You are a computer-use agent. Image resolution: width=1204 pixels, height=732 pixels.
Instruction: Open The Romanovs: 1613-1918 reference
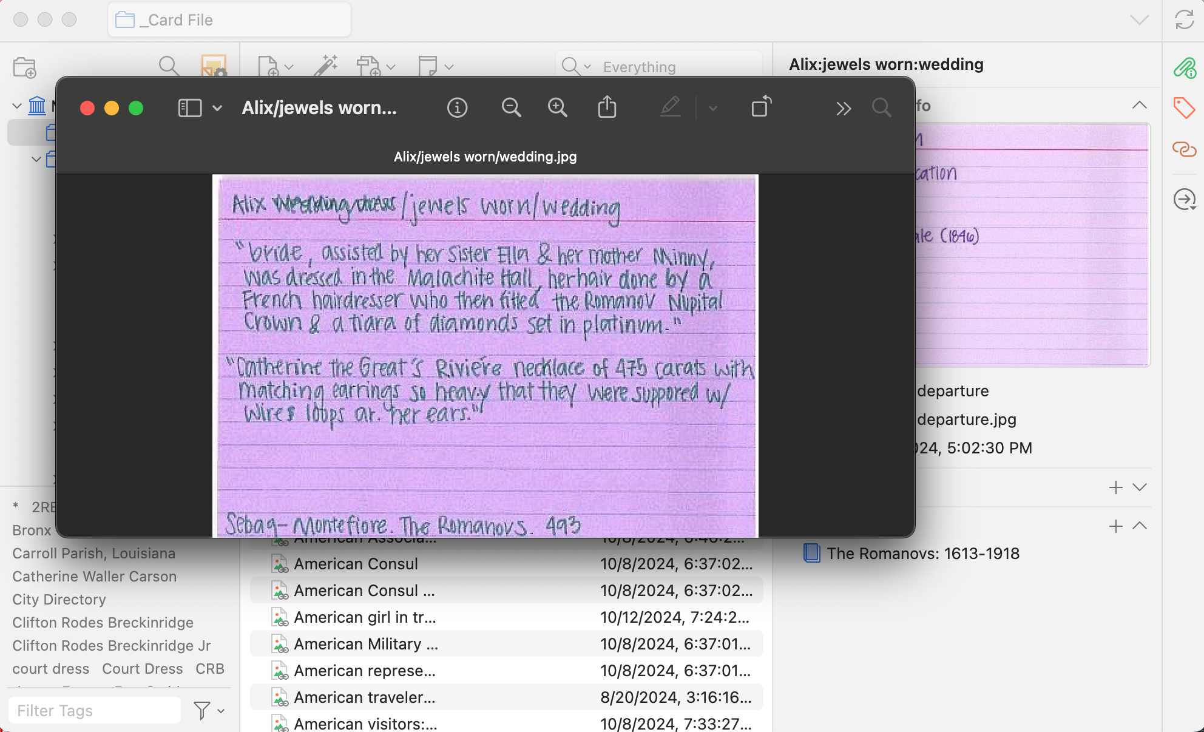coord(922,554)
